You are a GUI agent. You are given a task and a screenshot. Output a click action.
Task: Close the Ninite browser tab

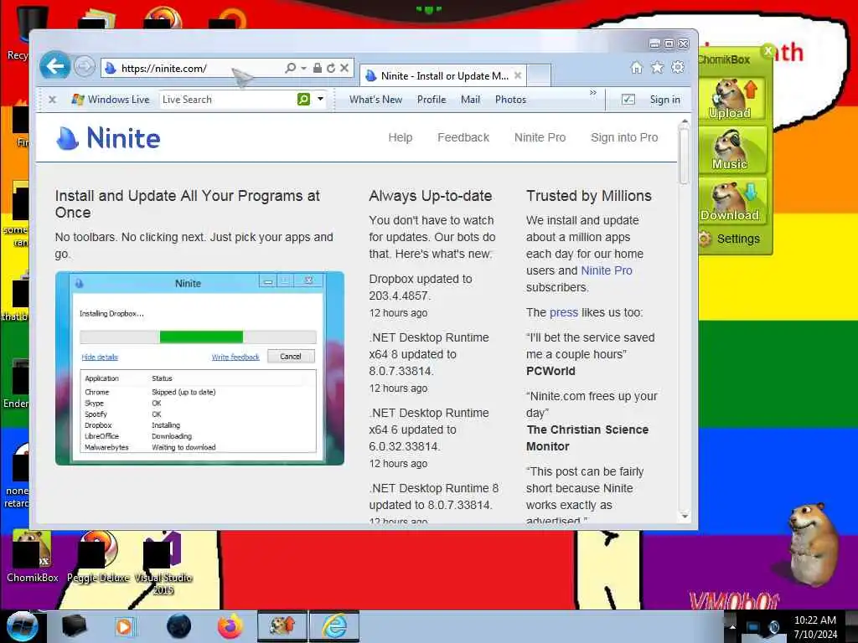pyautogui.click(x=518, y=75)
